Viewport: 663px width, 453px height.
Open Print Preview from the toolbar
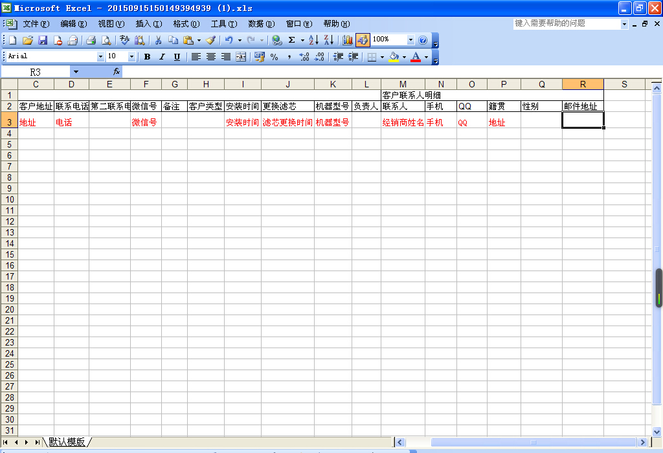pyautogui.click(x=106, y=40)
